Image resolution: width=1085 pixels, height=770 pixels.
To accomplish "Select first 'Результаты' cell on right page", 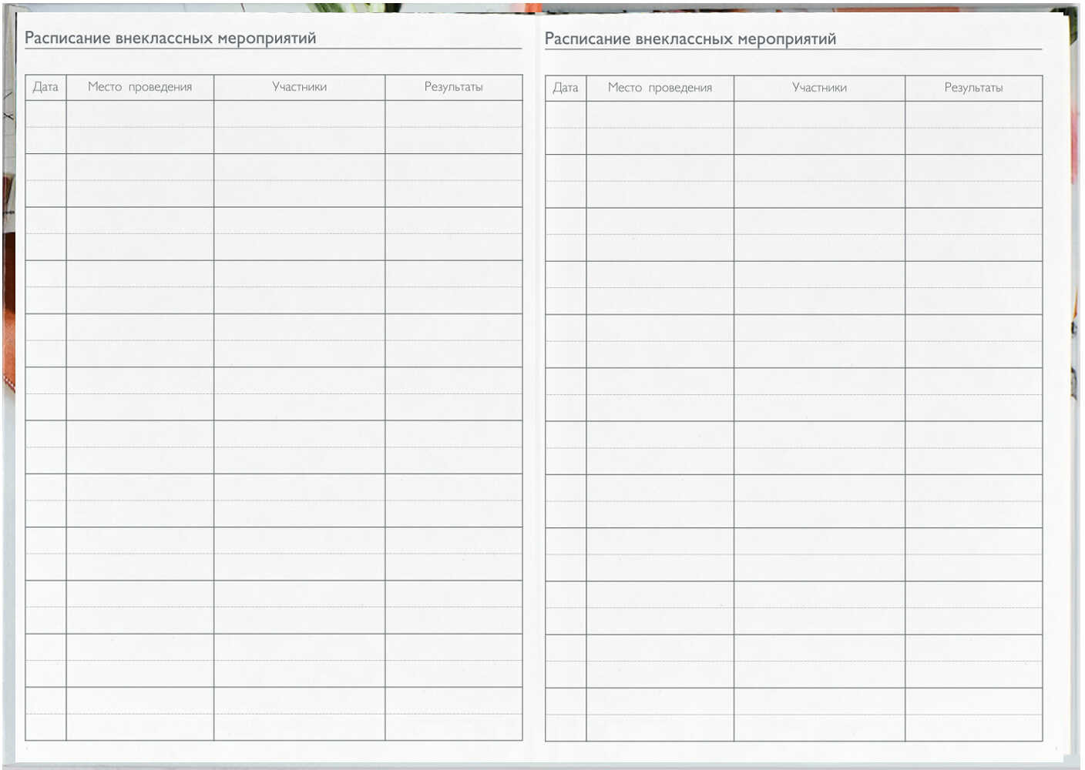I will coord(973,128).
